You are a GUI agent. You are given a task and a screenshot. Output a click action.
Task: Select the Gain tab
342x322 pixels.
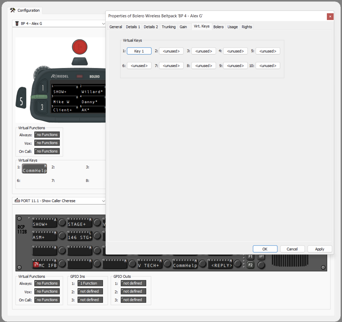click(x=183, y=27)
